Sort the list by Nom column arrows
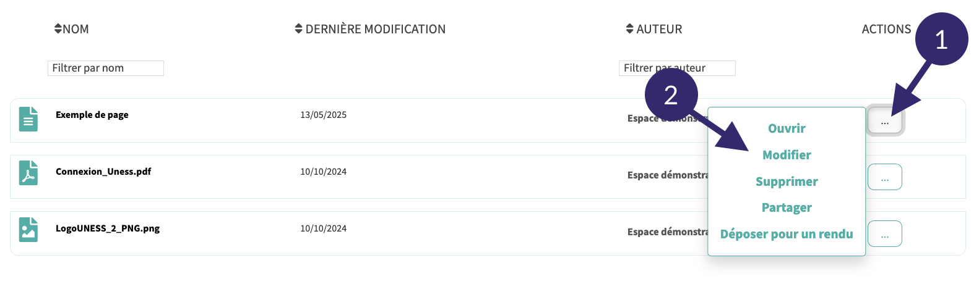979x284 pixels. [58, 29]
